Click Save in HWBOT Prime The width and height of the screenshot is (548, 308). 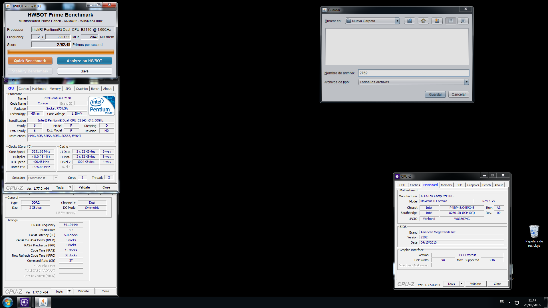click(x=84, y=71)
